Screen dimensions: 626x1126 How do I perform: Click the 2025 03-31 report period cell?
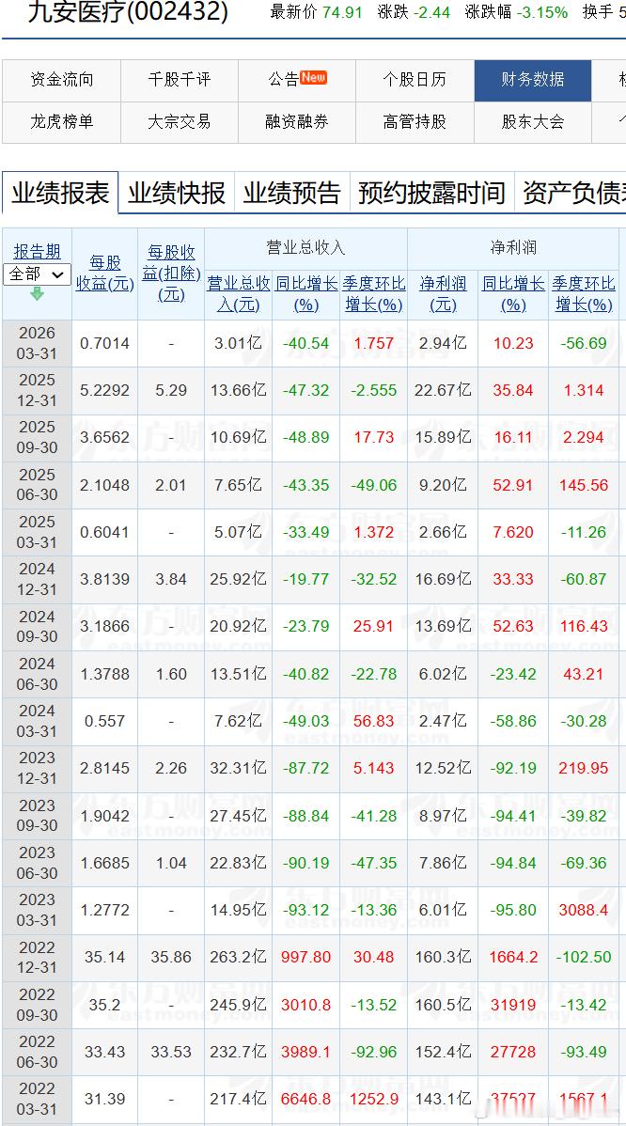coord(37,532)
